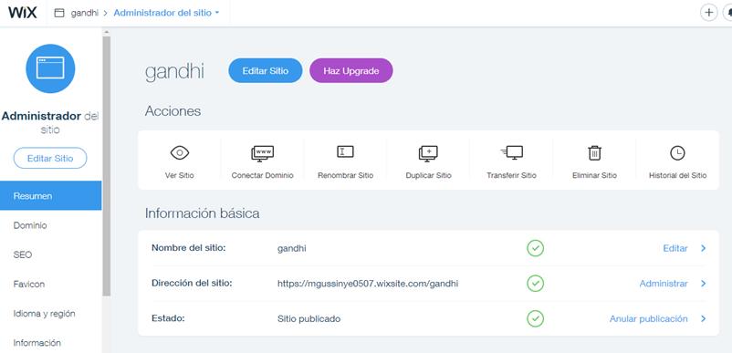Screen dimensions: 732x353
Task: Open the Favicon sidebar section
Action: coord(50,284)
